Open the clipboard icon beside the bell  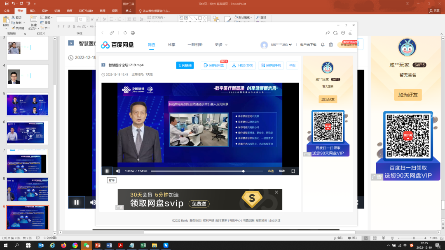pyautogui.click(x=331, y=45)
